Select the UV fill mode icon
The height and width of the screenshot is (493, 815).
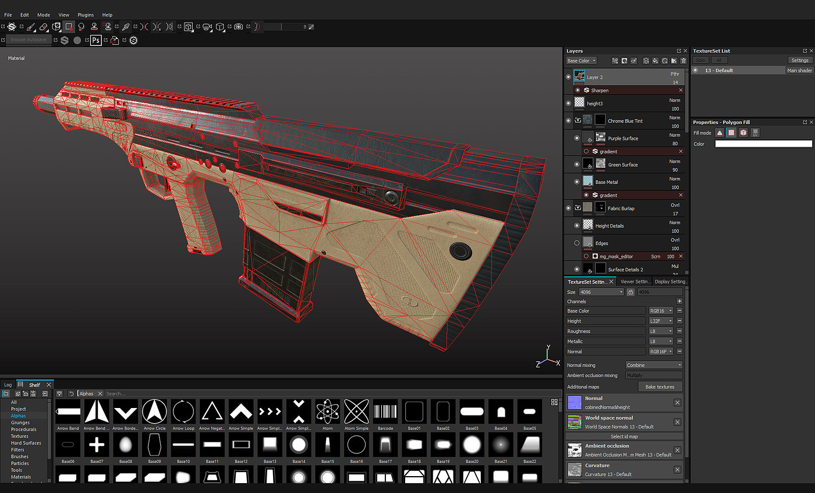coord(755,133)
